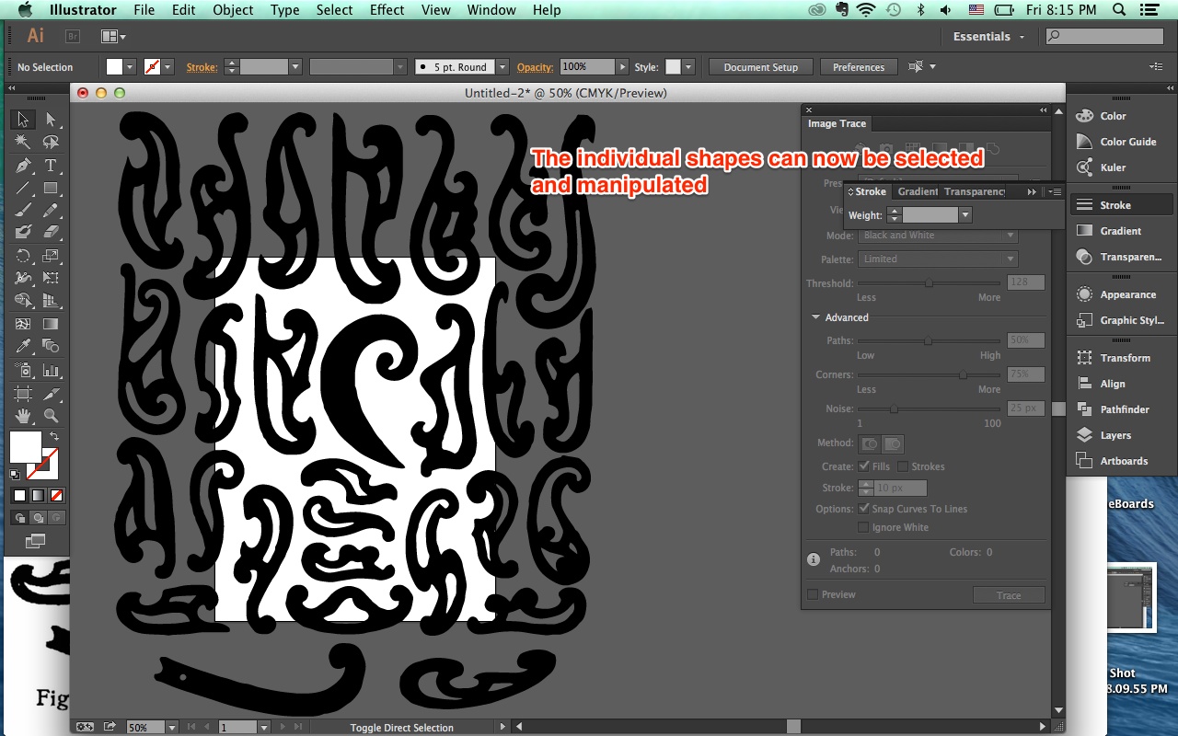Image resolution: width=1178 pixels, height=736 pixels.
Task: Open Arrange Documents dropdown
Action: tap(114, 37)
